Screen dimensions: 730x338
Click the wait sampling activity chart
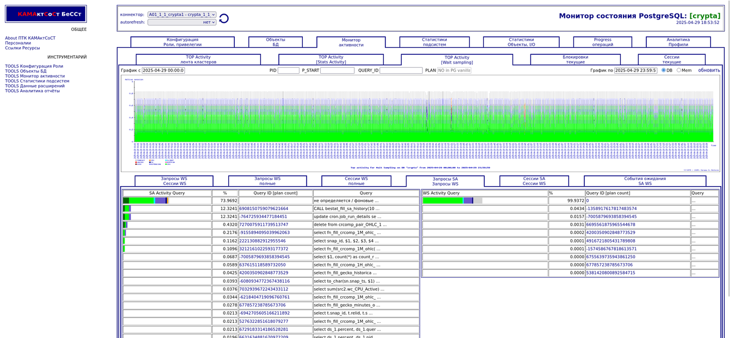(x=420, y=124)
